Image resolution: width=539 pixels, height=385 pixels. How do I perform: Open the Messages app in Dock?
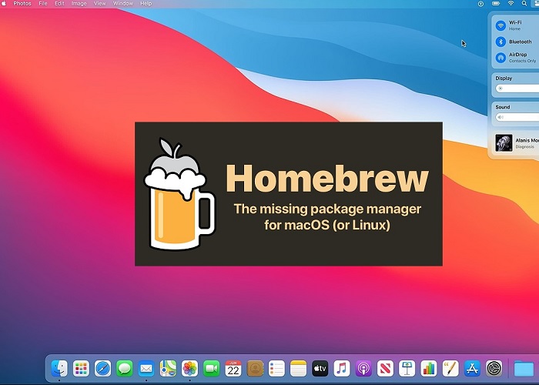click(x=125, y=369)
